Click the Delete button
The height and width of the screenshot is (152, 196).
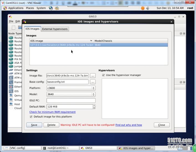51,125
